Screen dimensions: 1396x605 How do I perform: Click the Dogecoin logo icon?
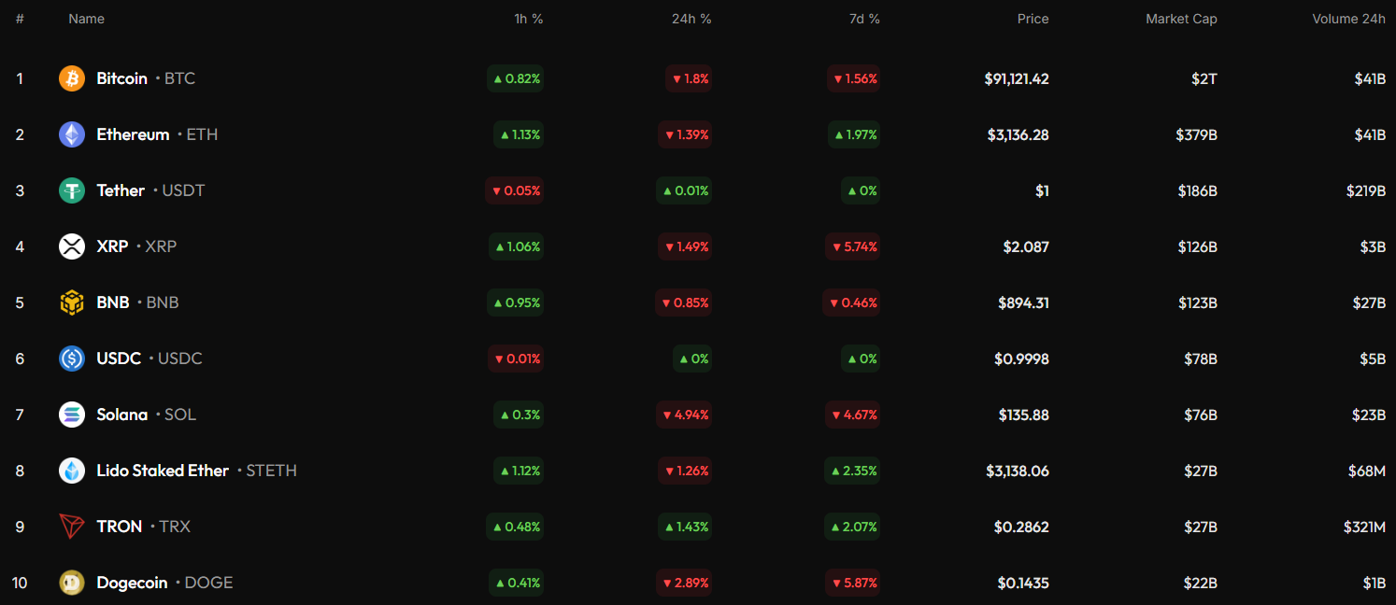pyautogui.click(x=72, y=583)
